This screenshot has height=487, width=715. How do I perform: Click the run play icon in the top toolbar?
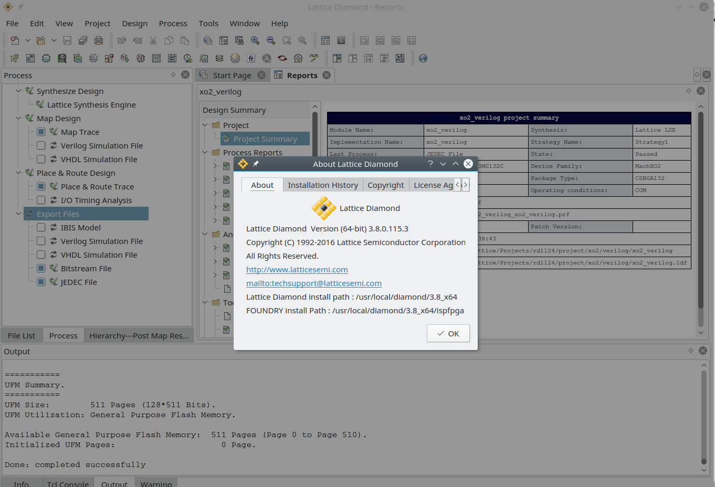click(364, 40)
